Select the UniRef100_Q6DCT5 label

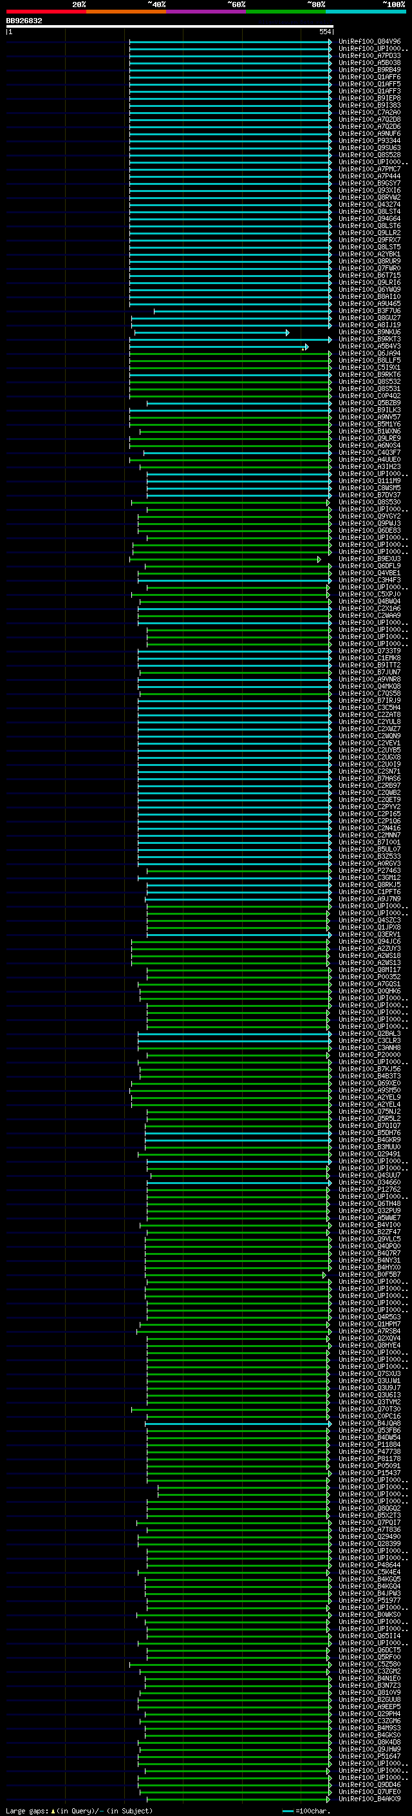[x=370, y=1650]
